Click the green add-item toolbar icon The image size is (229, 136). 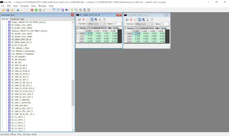(36, 10)
